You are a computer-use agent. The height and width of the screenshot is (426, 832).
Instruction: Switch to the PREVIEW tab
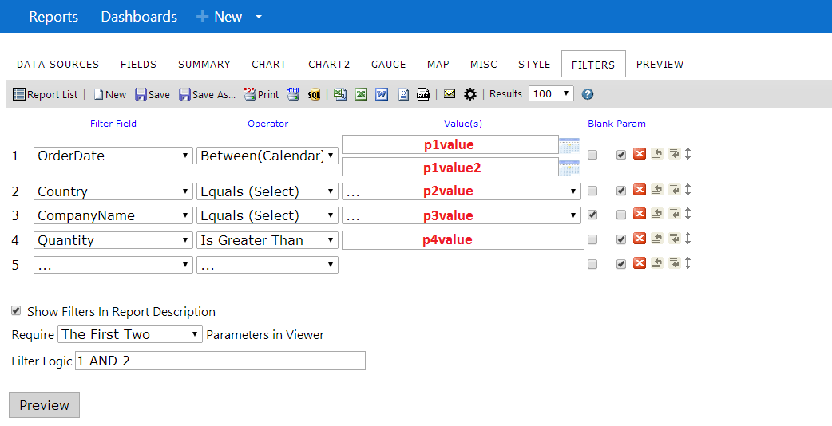[x=660, y=64]
